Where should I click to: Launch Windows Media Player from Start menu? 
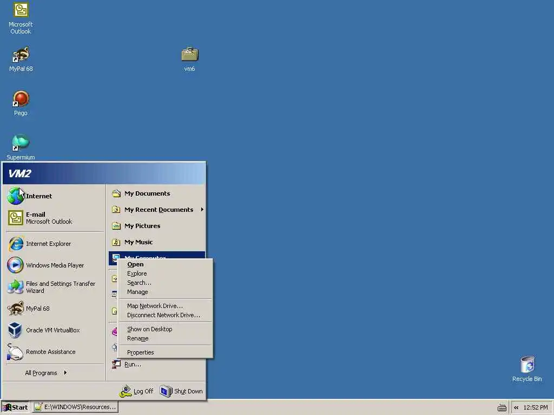point(55,265)
